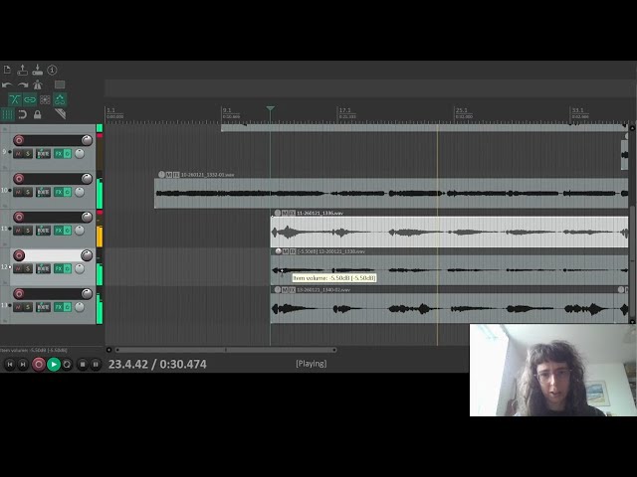Open project with the upload-arrow icon
This screenshot has height=477, width=637.
(22, 70)
